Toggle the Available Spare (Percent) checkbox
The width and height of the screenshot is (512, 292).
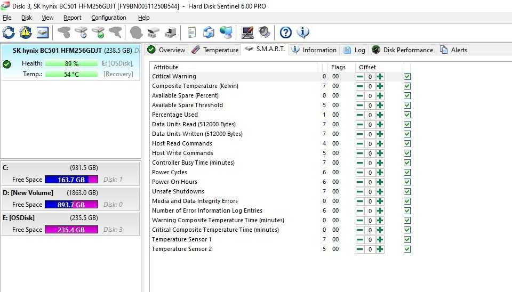click(407, 95)
